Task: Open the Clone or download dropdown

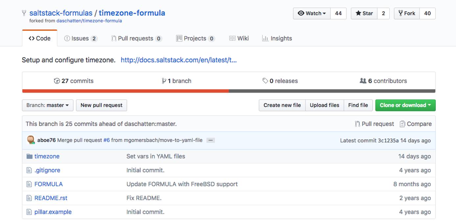Action: pyautogui.click(x=405, y=105)
